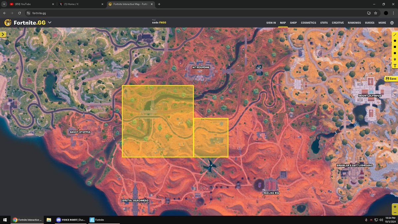
Task: Select the MAP nav item
Action: tap(283, 23)
